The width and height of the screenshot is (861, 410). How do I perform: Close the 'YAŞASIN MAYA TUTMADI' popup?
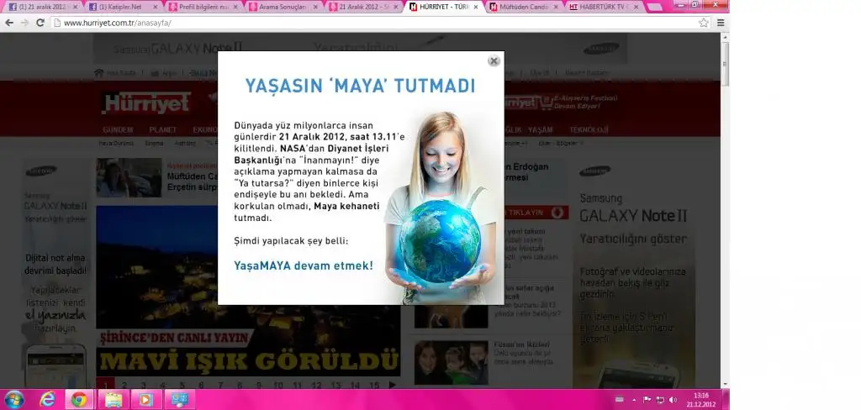494,61
